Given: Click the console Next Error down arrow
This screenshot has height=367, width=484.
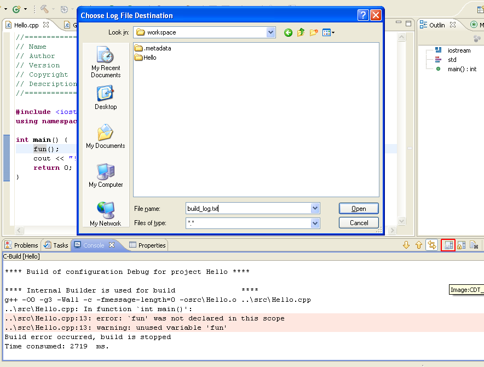Looking at the screenshot, I should coord(406,245).
